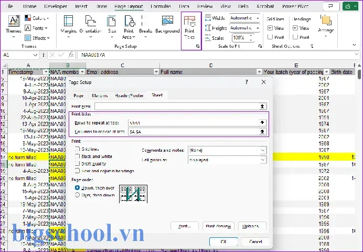This screenshot has height=252, width=363.
Task: Open the Formulas ribbon tab
Action: click(x=161, y=6)
